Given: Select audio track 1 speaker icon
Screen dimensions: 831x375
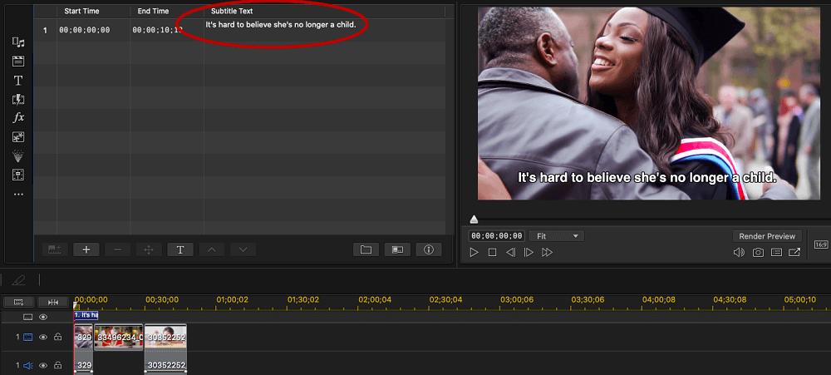Looking at the screenshot, I should coord(28,366).
